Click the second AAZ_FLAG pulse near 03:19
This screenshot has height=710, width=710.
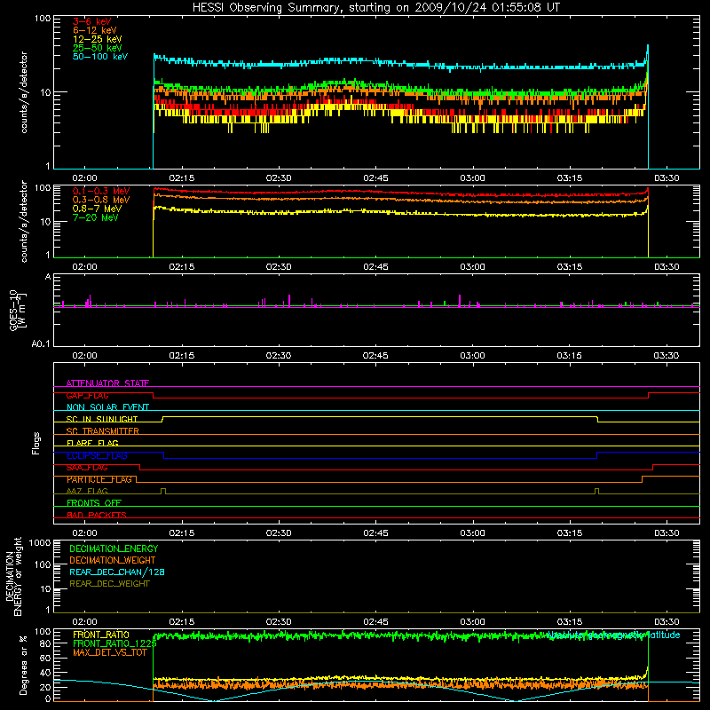(x=596, y=491)
